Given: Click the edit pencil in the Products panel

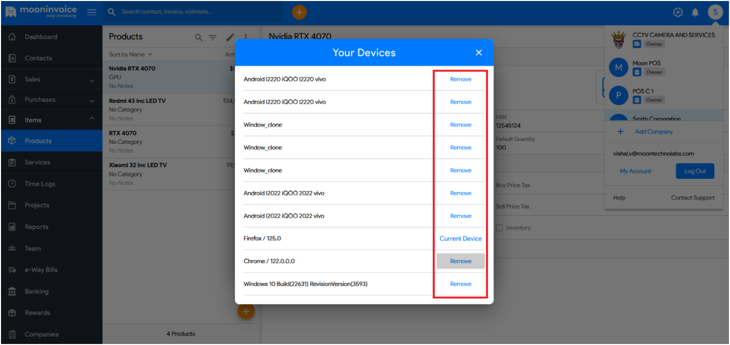Looking at the screenshot, I should (230, 37).
